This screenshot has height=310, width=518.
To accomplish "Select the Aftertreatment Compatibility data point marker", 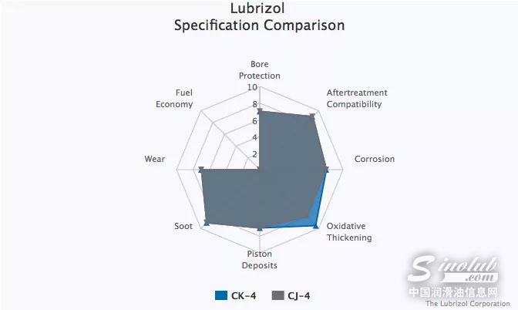I will click(x=312, y=116).
